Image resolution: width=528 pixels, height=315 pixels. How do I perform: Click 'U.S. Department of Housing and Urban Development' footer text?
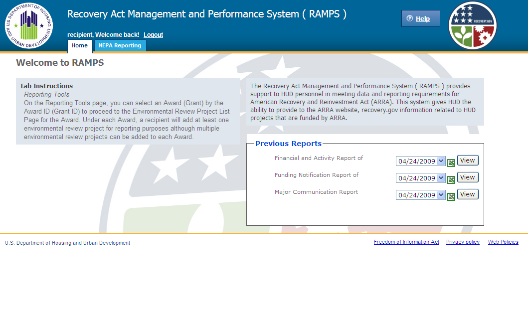click(68, 243)
